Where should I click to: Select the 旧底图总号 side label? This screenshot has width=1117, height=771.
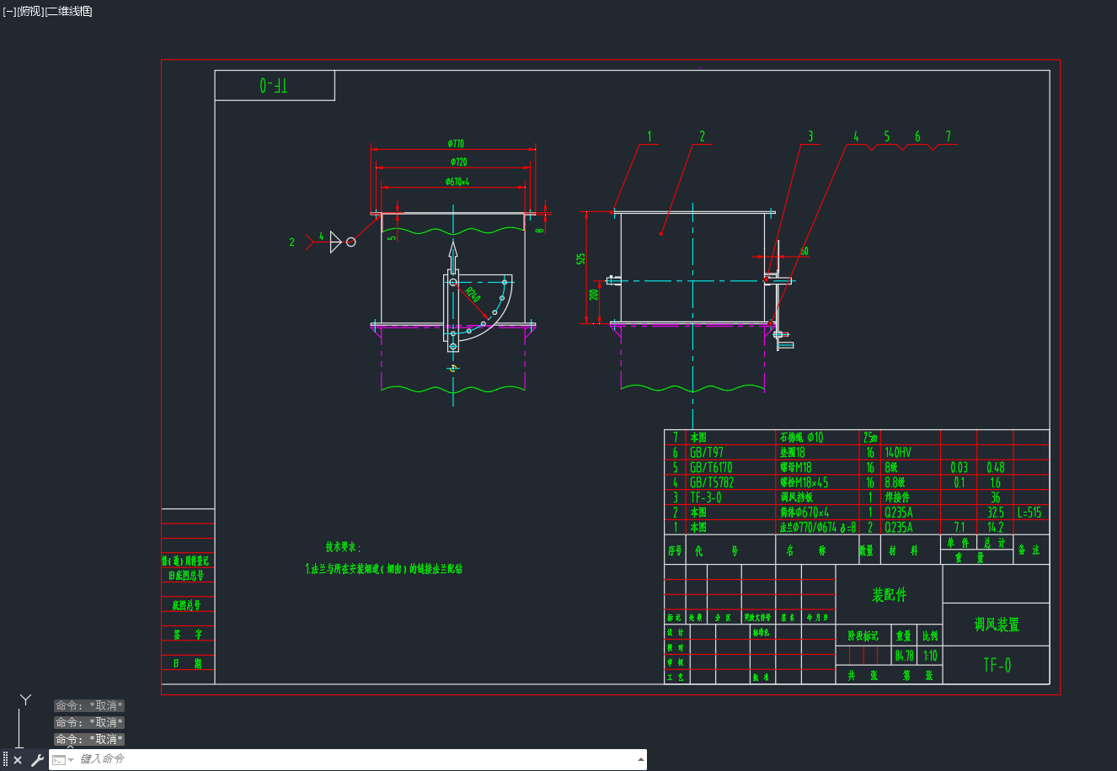click(186, 575)
